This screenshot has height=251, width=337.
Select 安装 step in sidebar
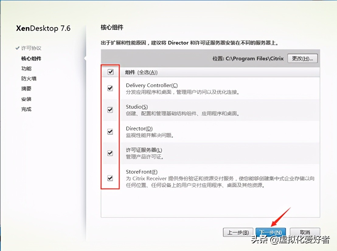pos(26,99)
